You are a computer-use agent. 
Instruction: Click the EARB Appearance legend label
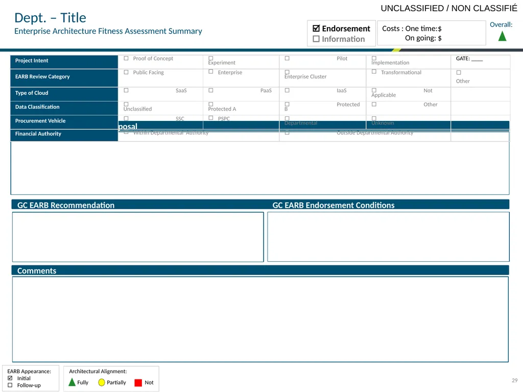click(29, 372)
